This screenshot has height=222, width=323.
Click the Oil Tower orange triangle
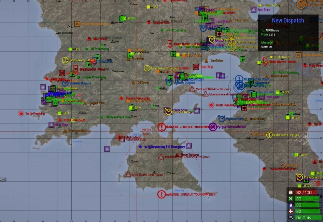pos(133,83)
